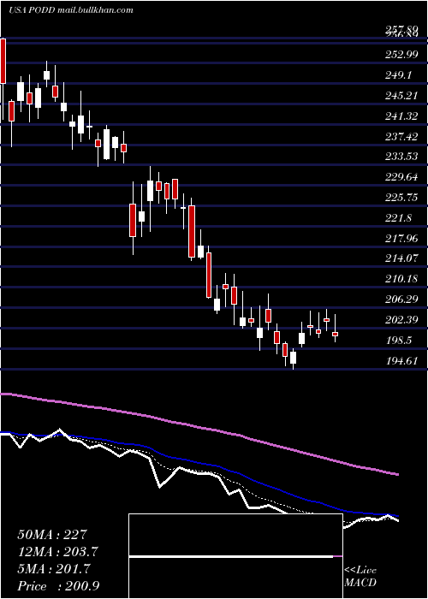Select the 245.21 price level label

(x=401, y=96)
